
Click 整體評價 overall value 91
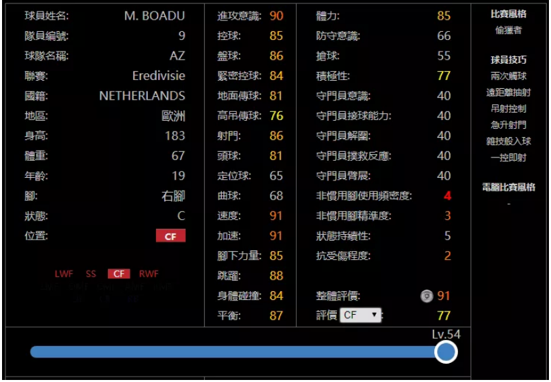coord(444,296)
